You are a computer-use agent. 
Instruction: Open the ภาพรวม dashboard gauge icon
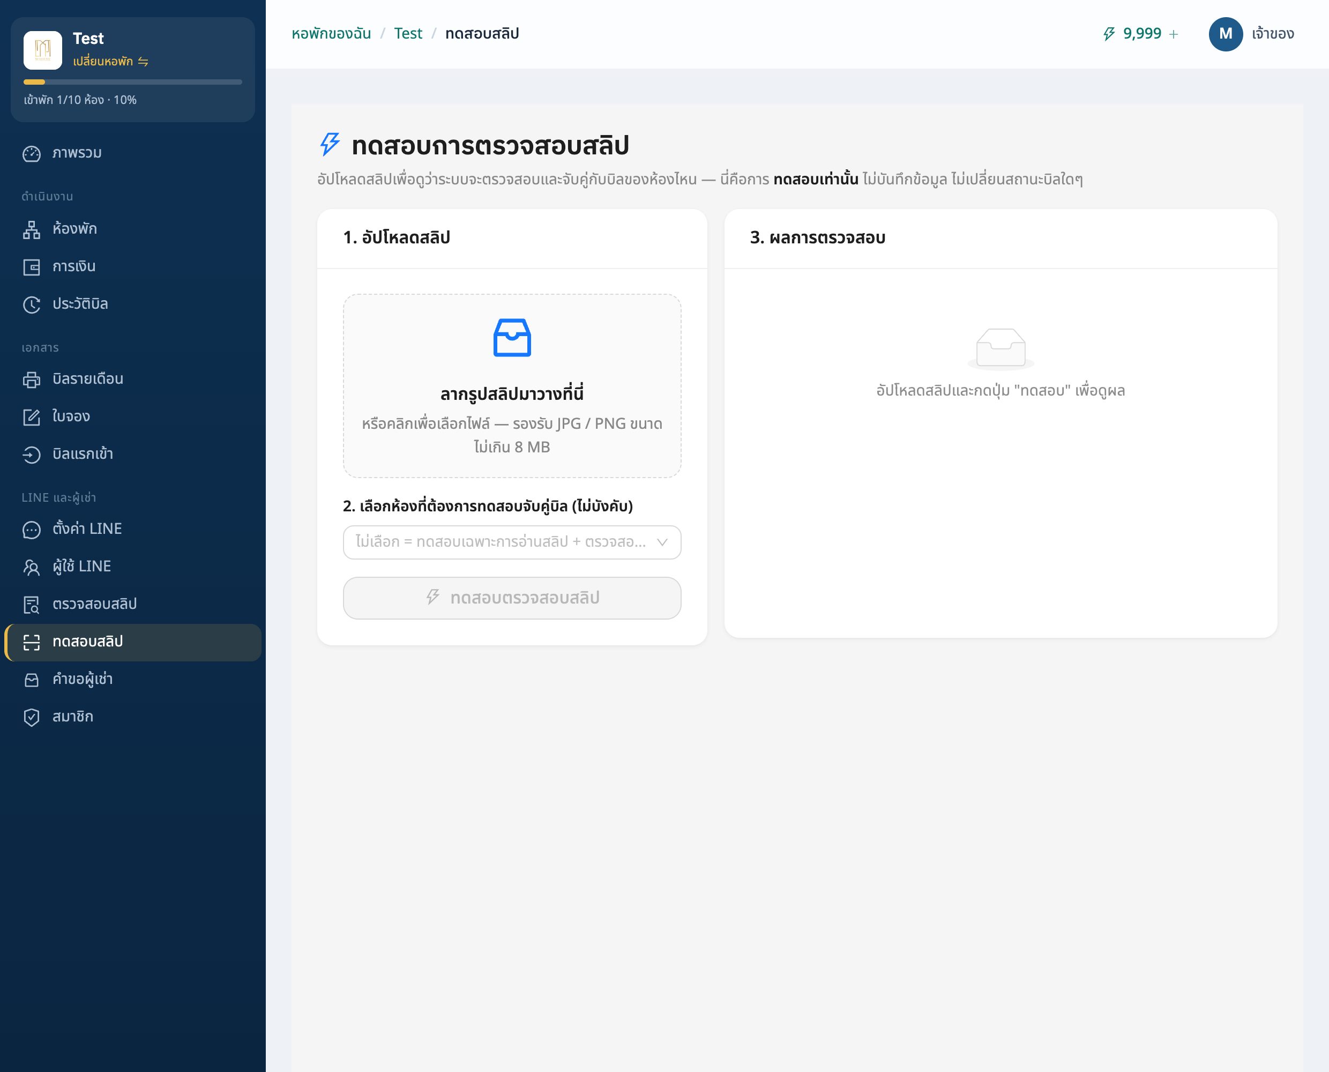(x=32, y=154)
